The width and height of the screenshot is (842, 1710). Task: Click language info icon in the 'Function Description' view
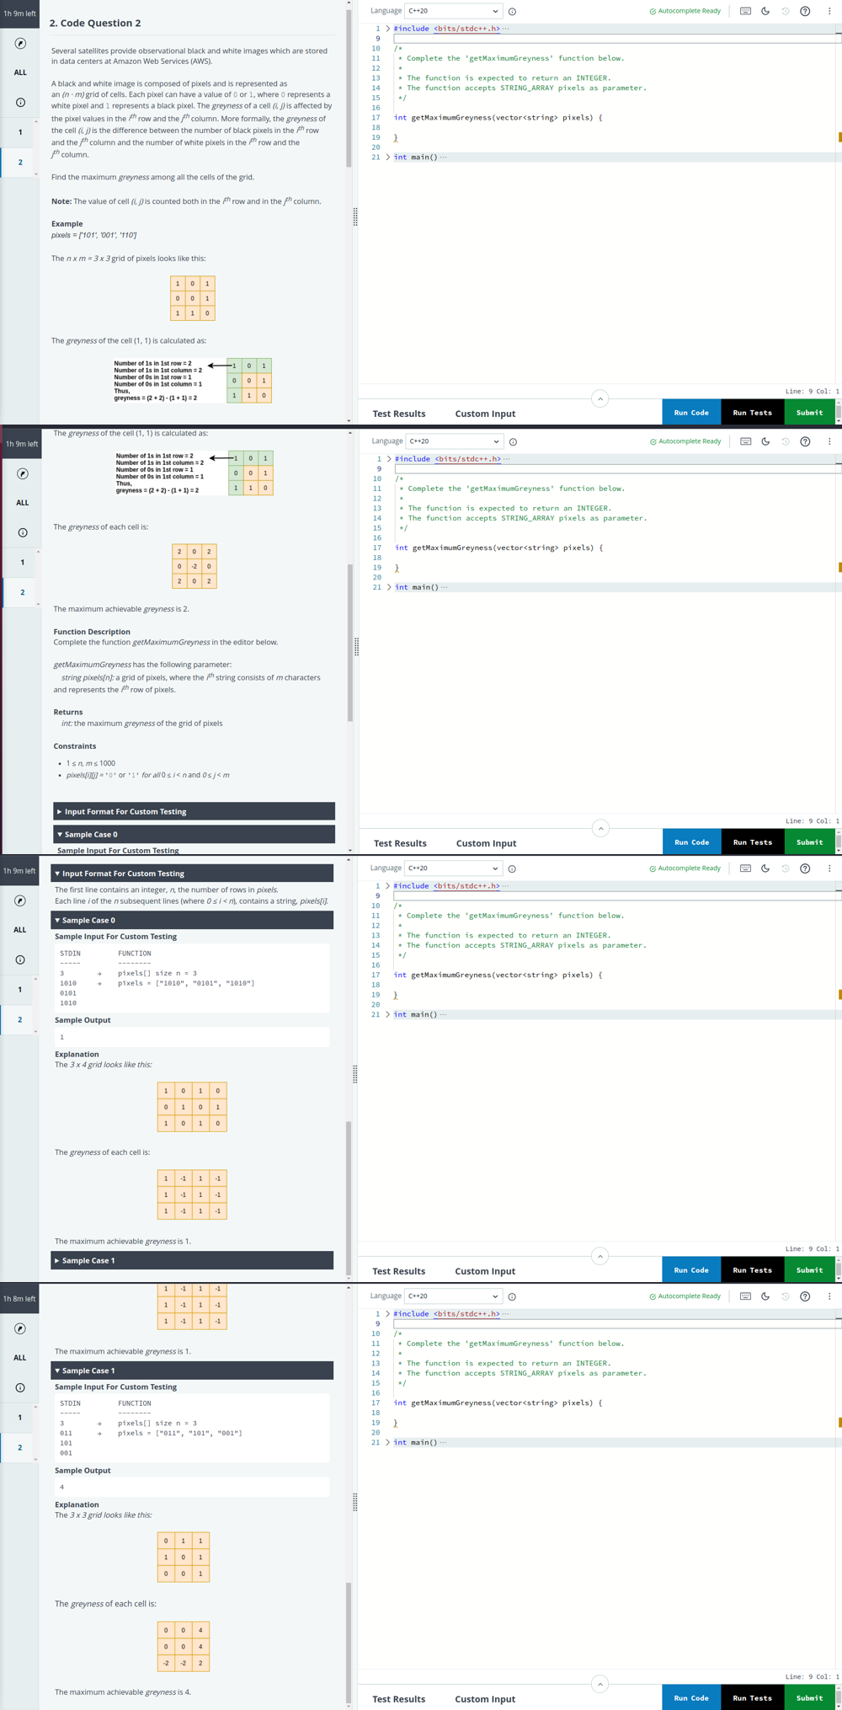pyautogui.click(x=513, y=442)
